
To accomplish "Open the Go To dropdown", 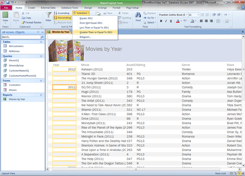I will [x=150, y=18].
